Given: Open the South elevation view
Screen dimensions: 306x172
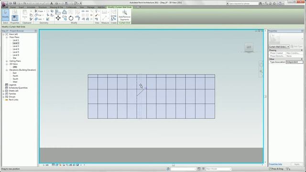Looking at the screenshot, I should pos(15,79).
